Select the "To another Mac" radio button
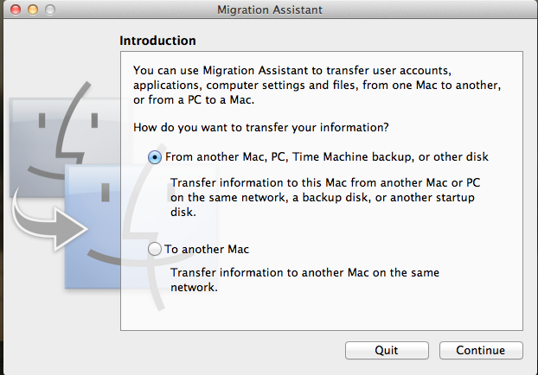This screenshot has width=538, height=375. (155, 249)
